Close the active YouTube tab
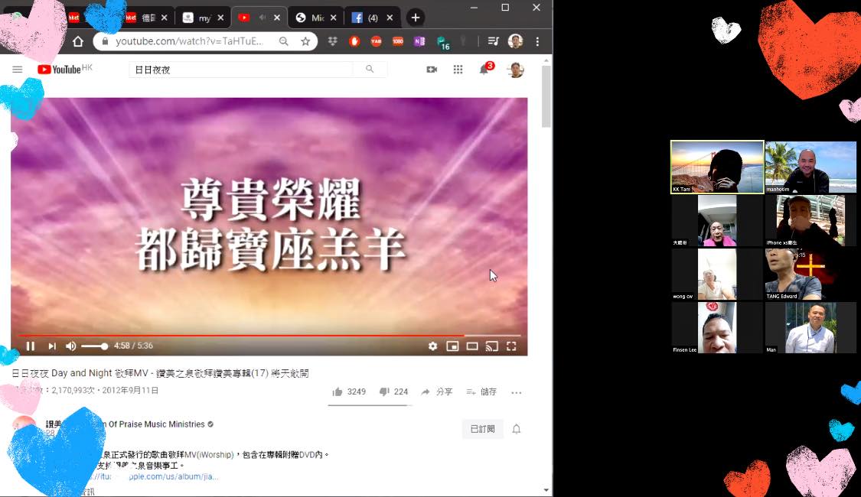Screen dimensions: 861x497 click(x=277, y=18)
